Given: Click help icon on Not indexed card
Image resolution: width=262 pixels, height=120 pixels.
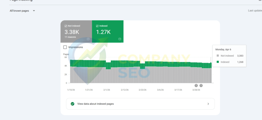Looking at the screenshot, I should tap(88, 39).
